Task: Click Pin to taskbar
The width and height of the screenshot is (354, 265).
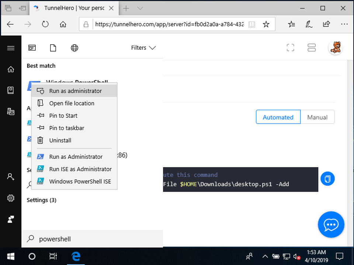Action: click(66, 128)
